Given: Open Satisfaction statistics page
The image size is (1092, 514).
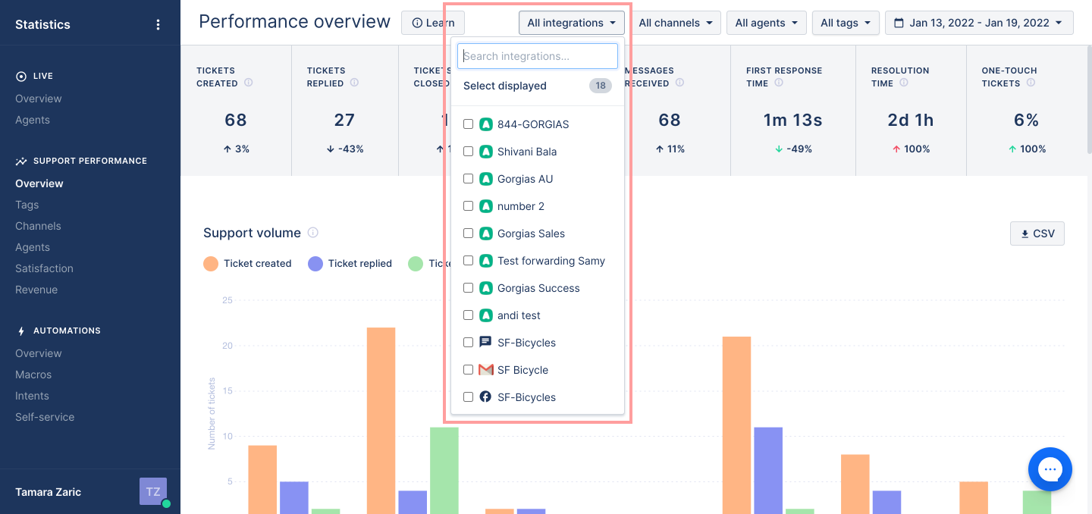Looking at the screenshot, I should click(x=44, y=268).
